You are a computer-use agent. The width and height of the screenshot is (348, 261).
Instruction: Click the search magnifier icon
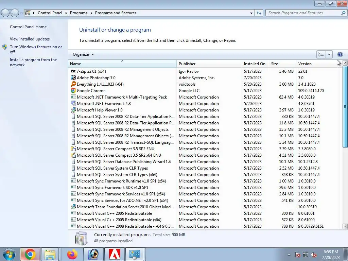343,13
